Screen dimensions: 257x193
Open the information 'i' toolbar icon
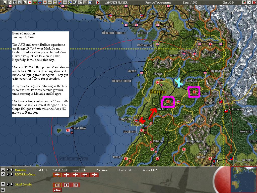pyautogui.click(x=25, y=2)
